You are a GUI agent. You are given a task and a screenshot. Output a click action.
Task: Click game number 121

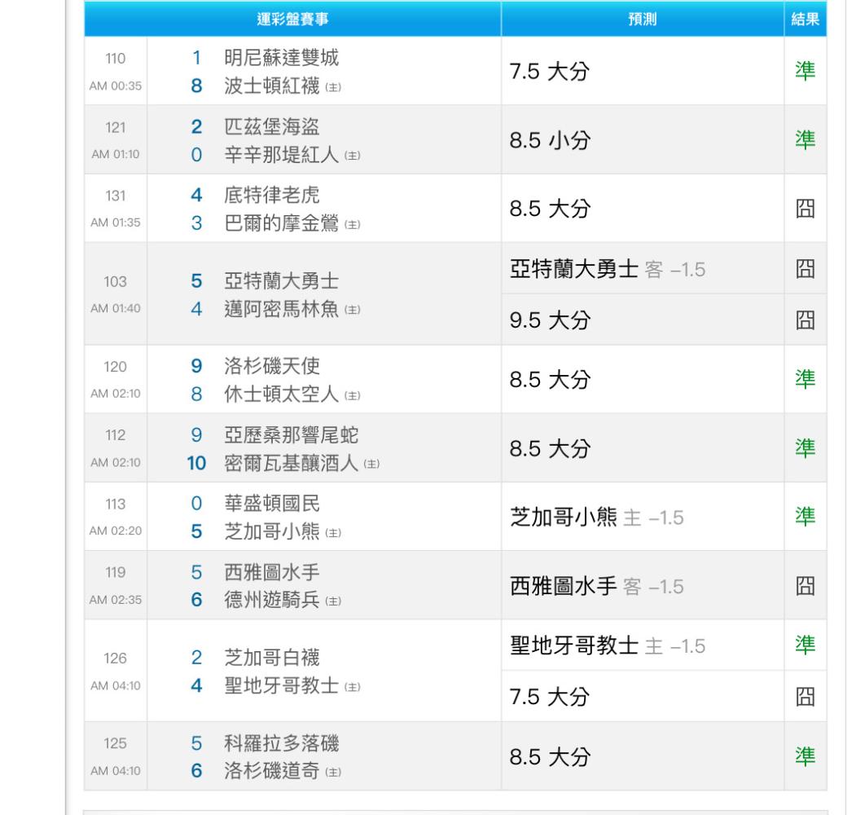[x=115, y=127]
